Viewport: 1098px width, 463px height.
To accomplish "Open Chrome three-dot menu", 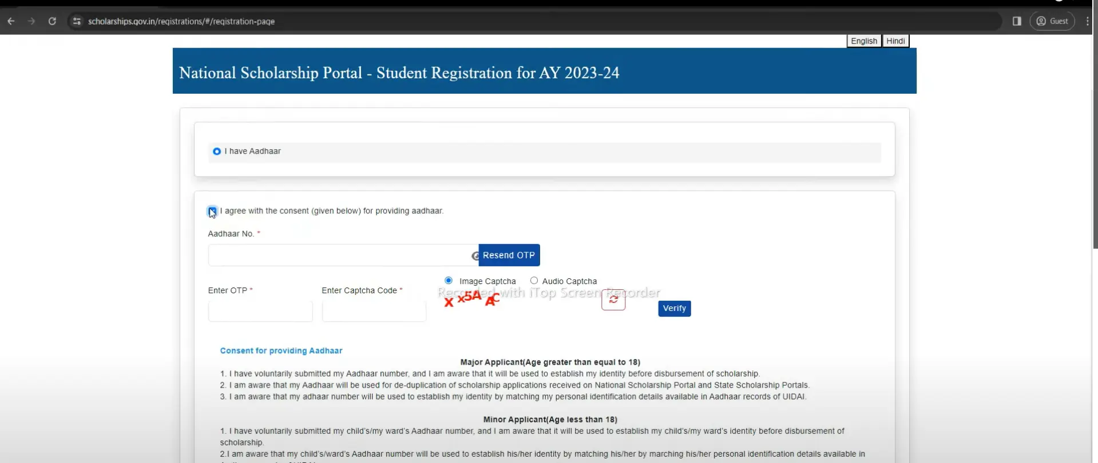I will [x=1087, y=21].
